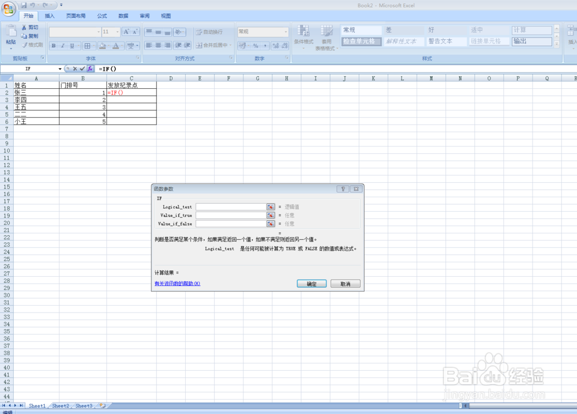Toggle Bottom Align vertical alignment
Image resolution: width=577 pixels, height=414 pixels.
pyautogui.click(x=167, y=32)
